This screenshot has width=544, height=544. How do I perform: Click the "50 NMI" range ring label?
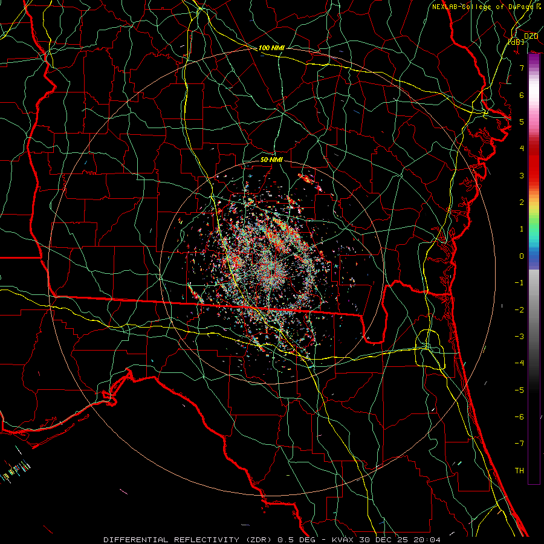[271, 160]
